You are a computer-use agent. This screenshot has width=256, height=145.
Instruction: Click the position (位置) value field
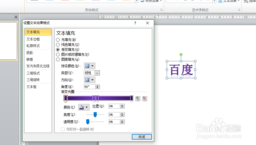point(114,106)
